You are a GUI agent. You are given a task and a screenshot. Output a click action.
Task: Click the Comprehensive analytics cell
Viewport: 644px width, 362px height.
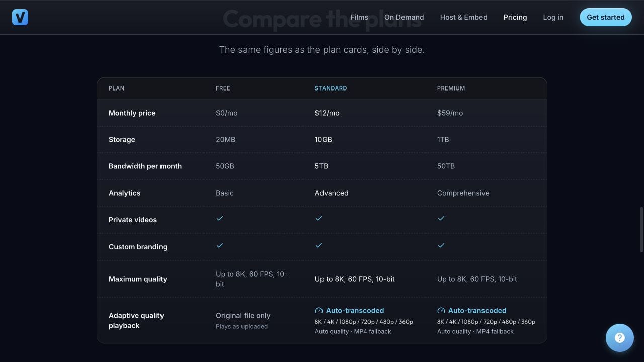(463, 193)
